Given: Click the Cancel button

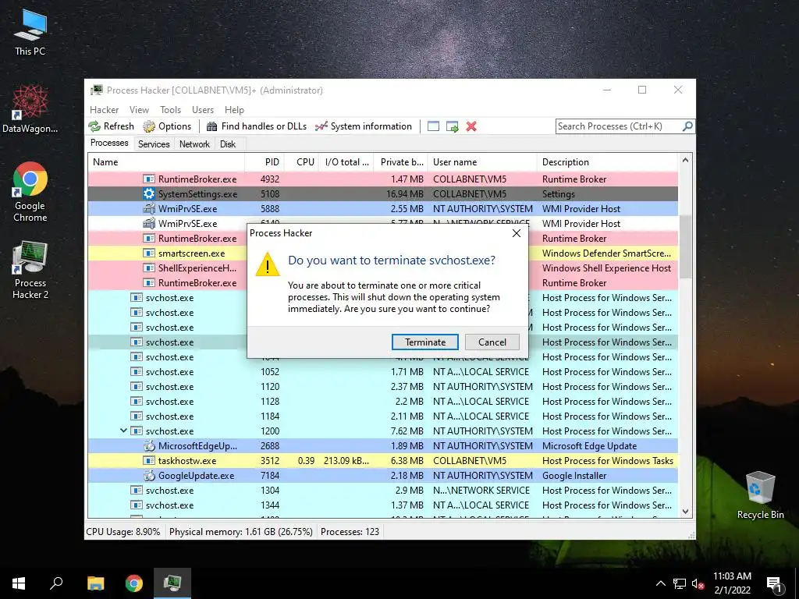Looking at the screenshot, I should (492, 342).
